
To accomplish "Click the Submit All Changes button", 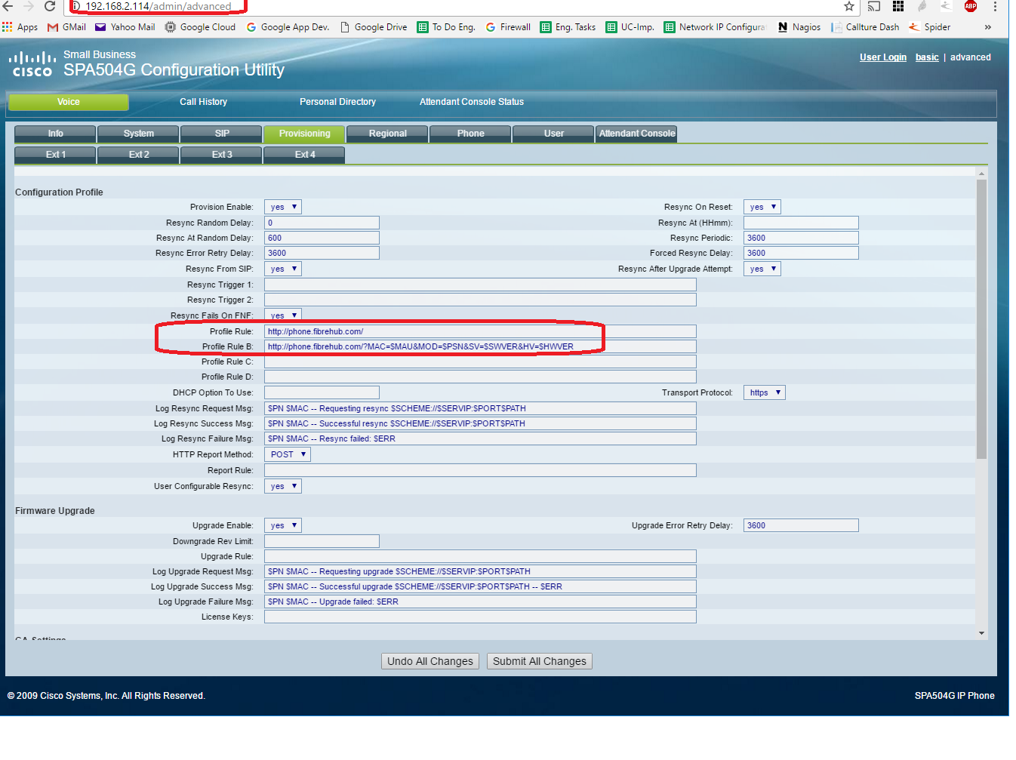I will (539, 661).
